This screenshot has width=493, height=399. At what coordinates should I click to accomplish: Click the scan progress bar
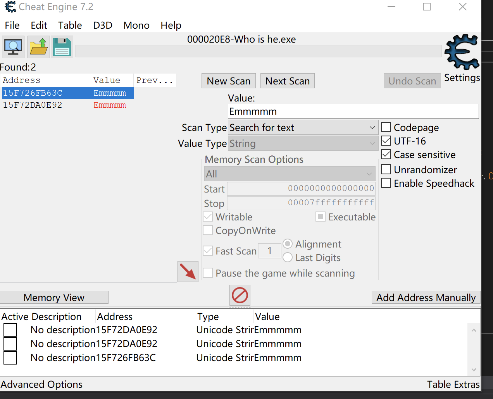[259, 51]
